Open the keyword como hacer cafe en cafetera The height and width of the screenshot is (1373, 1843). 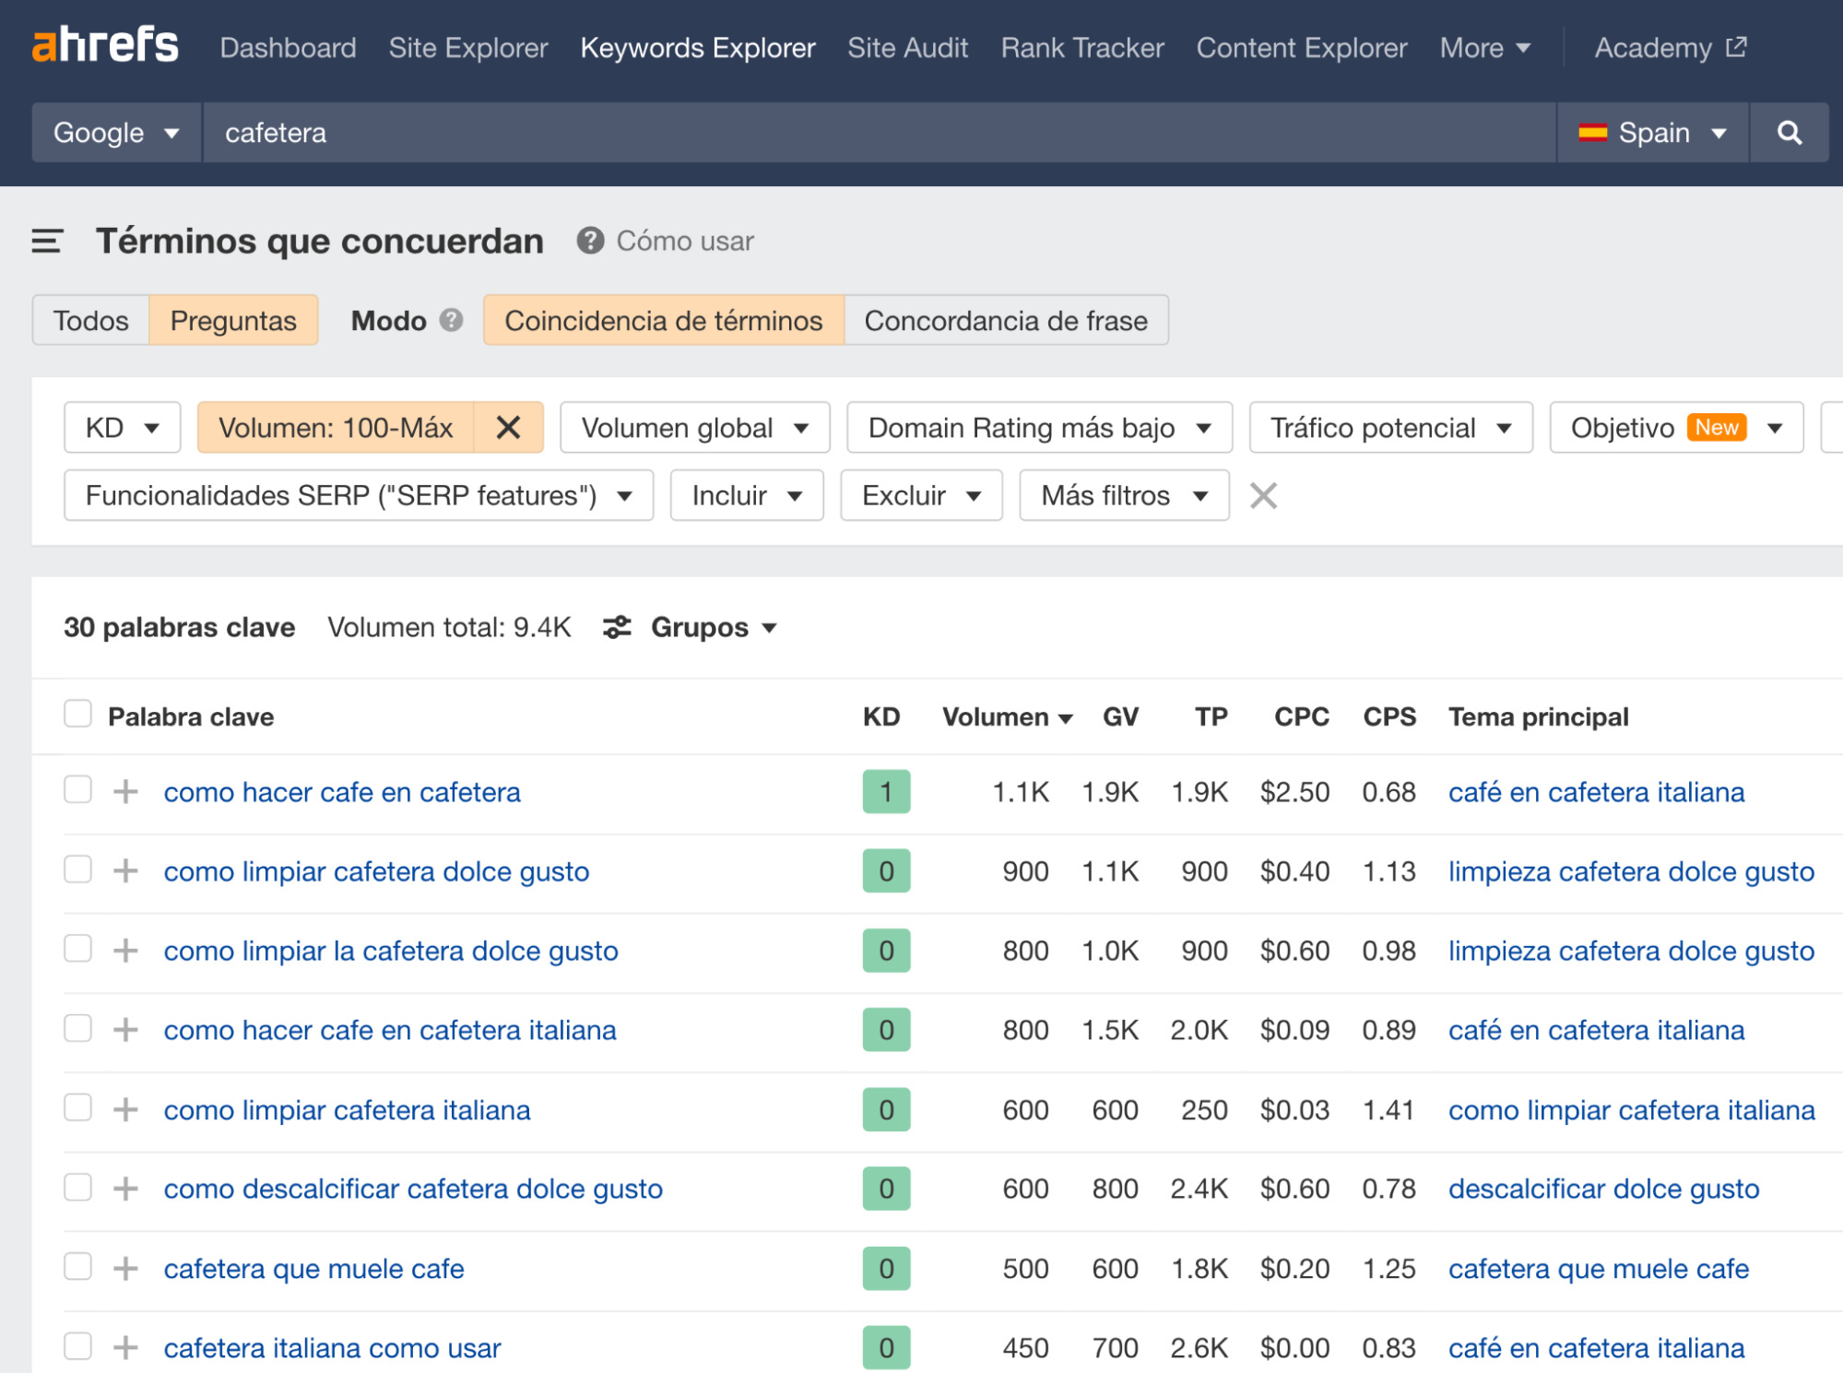pos(342,791)
